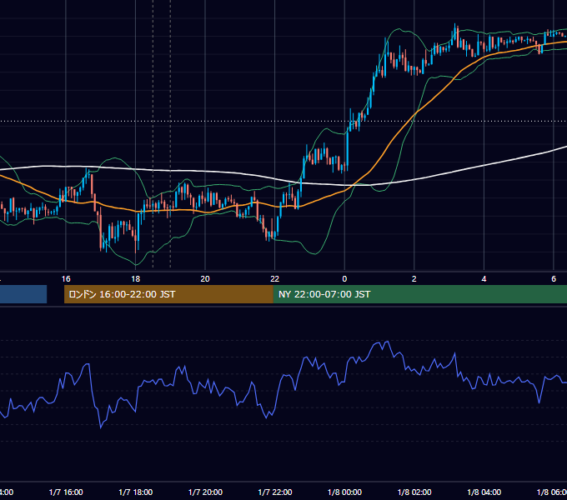Click the 6 hour label on the upper axis
The width and height of the screenshot is (567, 500).
coord(554,279)
